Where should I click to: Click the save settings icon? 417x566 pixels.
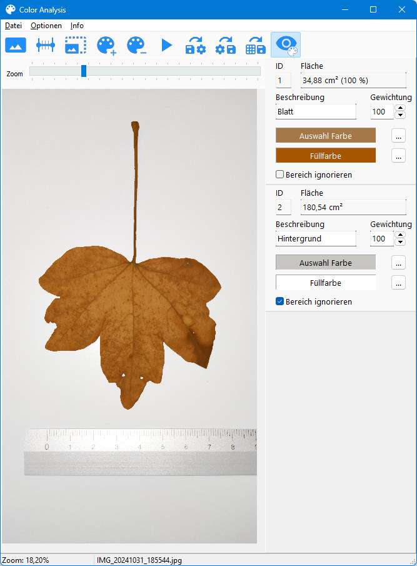click(x=226, y=45)
